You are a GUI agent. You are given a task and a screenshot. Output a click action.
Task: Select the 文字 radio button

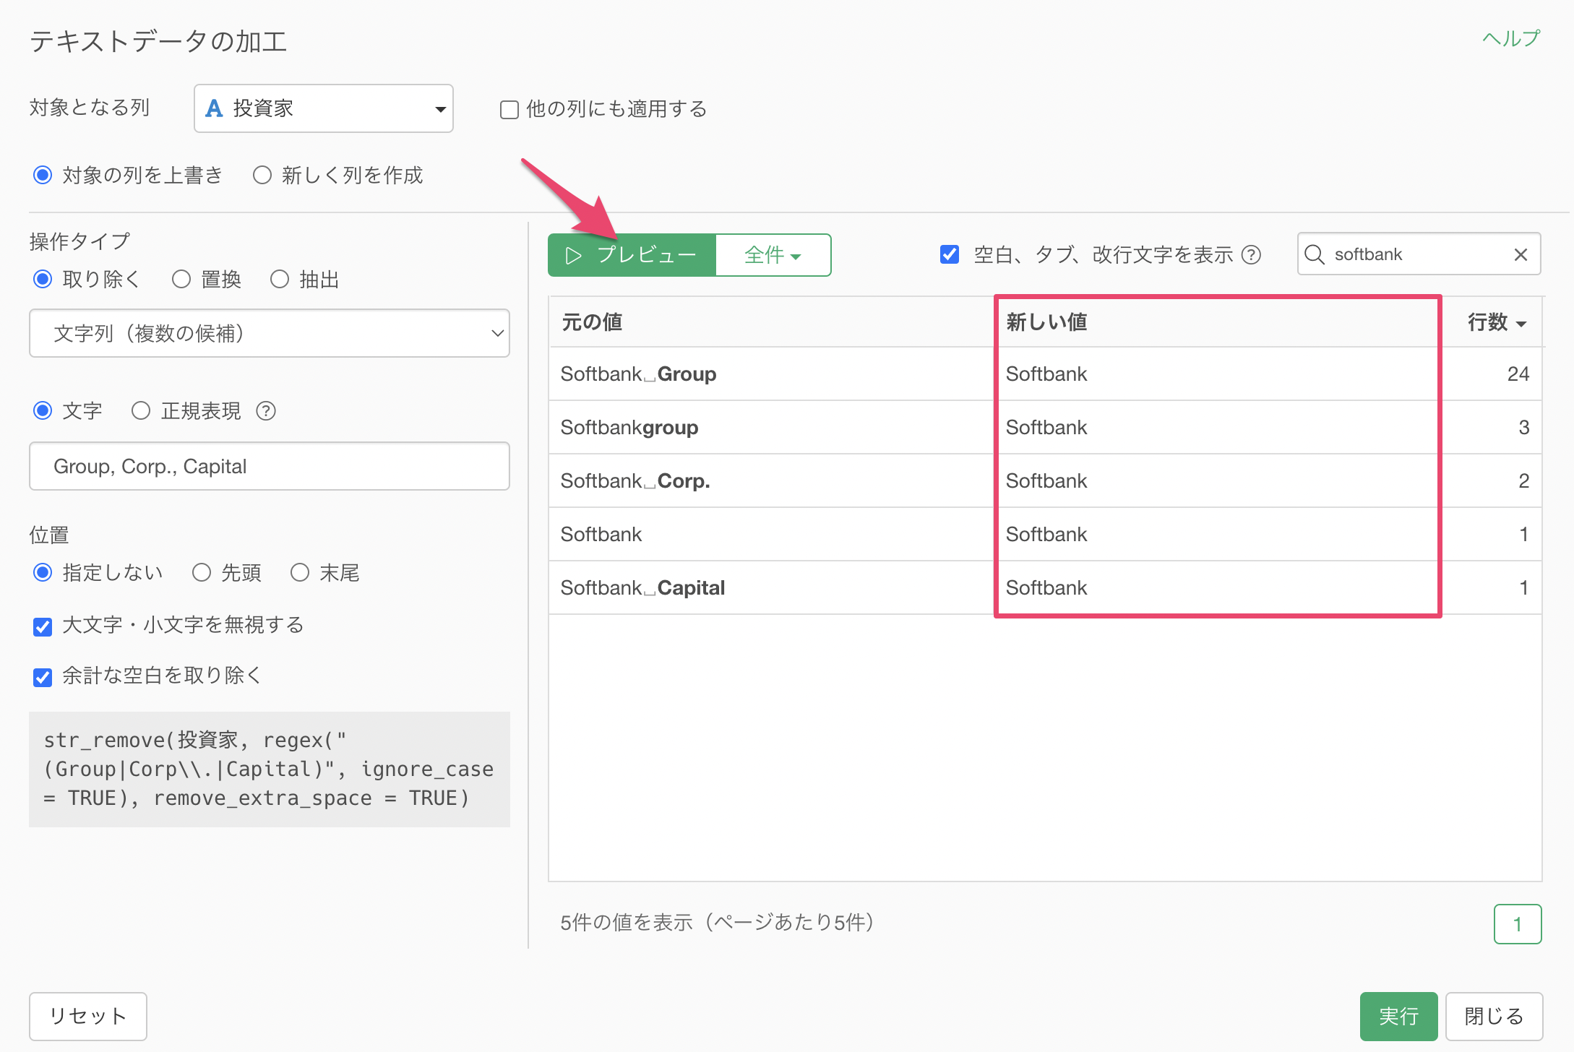coord(43,410)
